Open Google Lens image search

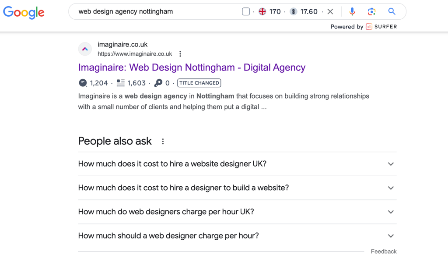click(x=371, y=11)
